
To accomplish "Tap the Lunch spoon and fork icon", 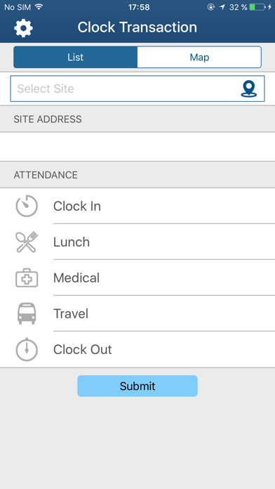I will [x=27, y=242].
